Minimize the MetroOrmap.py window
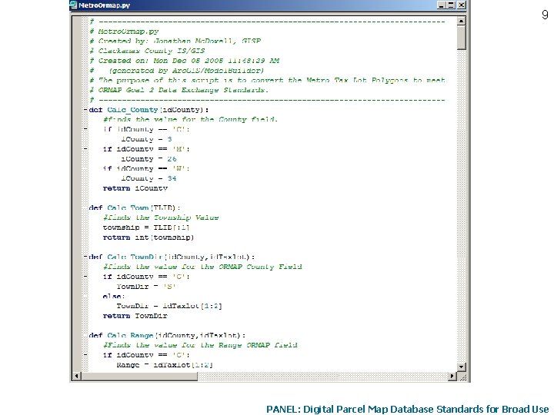This screenshot has height=415, width=554. point(442,5)
